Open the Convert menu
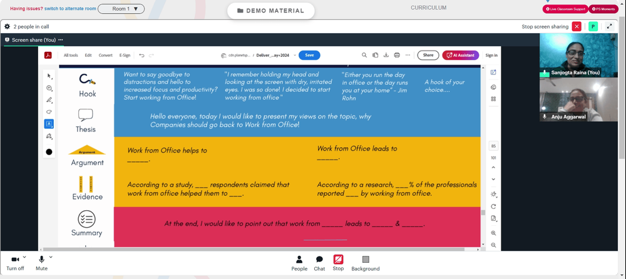626x279 pixels. tap(105, 55)
